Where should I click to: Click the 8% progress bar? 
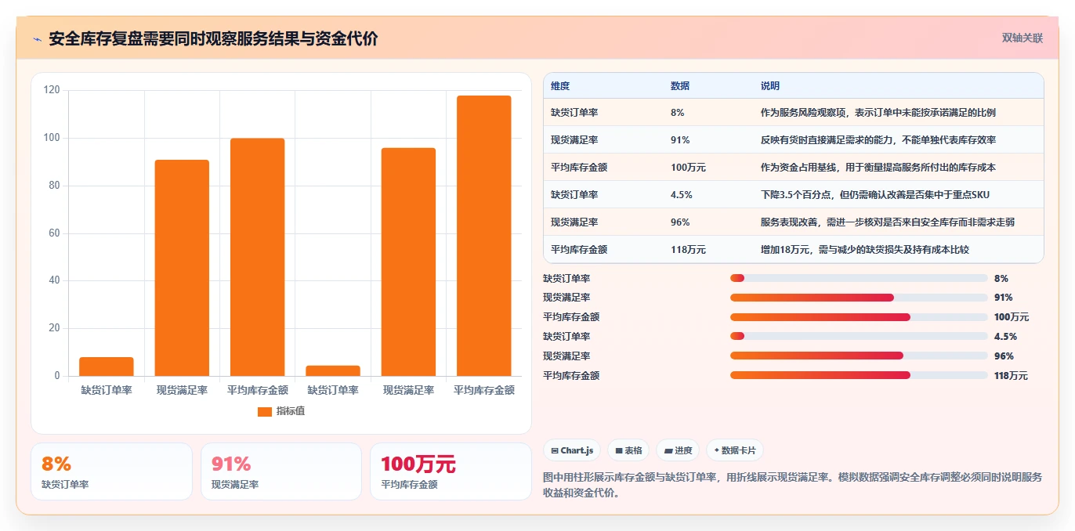click(x=859, y=278)
